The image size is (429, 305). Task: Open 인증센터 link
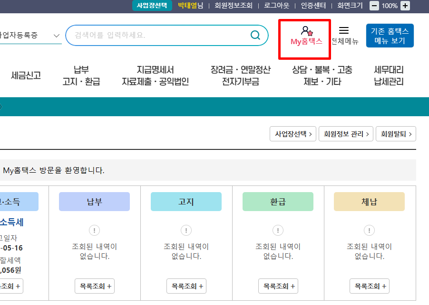pyautogui.click(x=313, y=6)
